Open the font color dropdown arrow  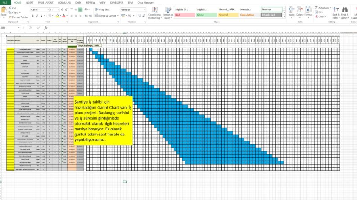coord(67,16)
